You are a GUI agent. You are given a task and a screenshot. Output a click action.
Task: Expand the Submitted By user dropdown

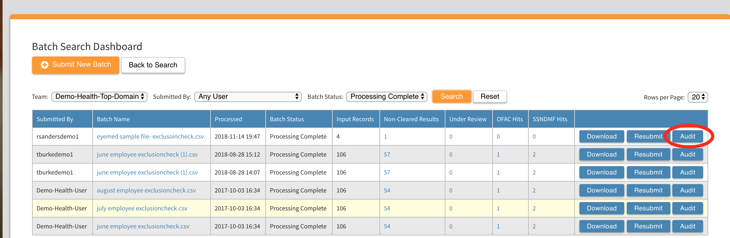click(248, 97)
